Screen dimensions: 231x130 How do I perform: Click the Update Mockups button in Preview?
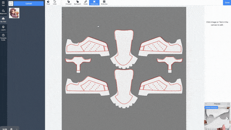pyautogui.click(x=212, y=107)
